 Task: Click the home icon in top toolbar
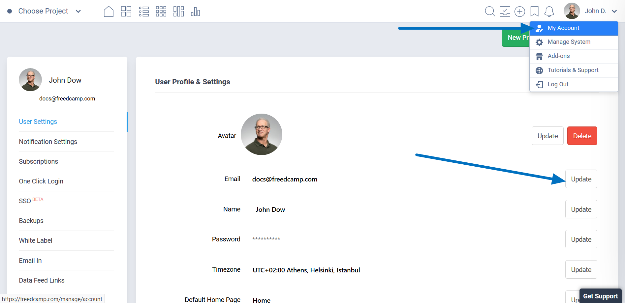[109, 12]
